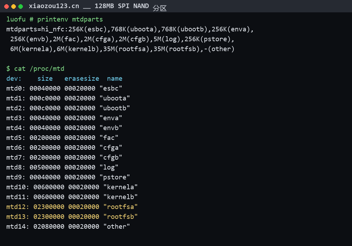Click the red close window dot

[6, 7]
